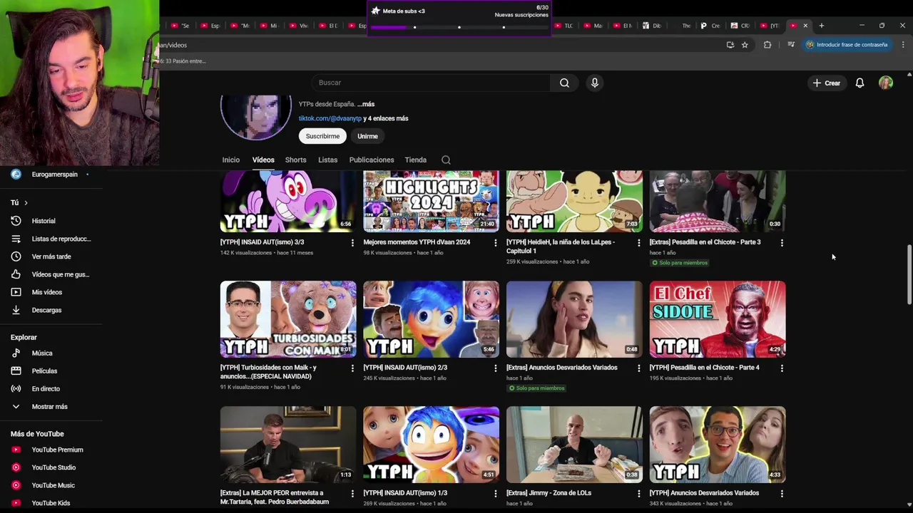The image size is (913, 513).
Task: Open options menu for INSAID AUT(ismo) 3/3
Action: point(352,243)
